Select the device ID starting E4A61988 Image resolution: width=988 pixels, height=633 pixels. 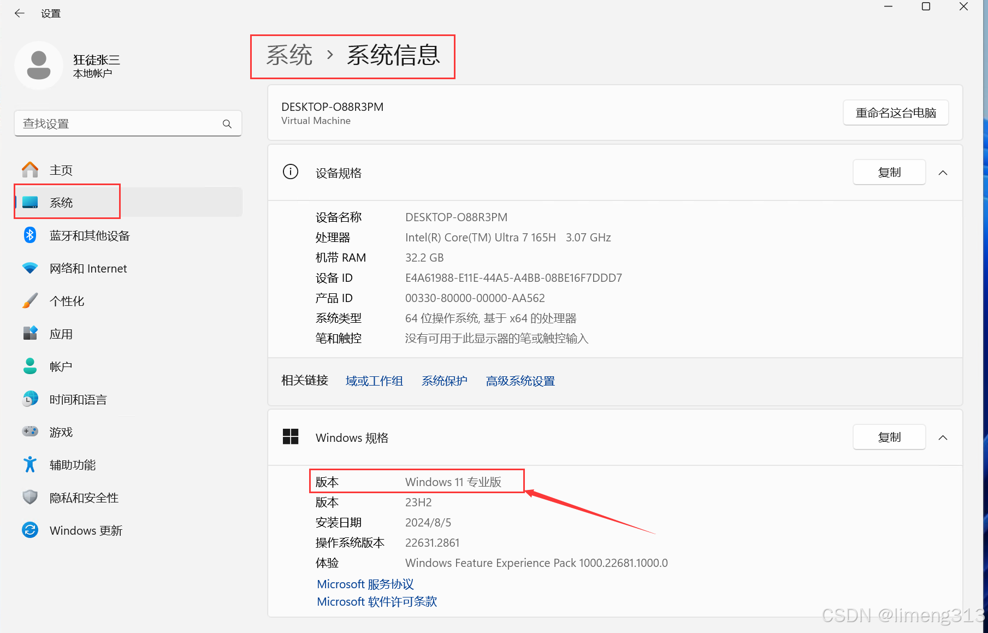pyautogui.click(x=513, y=278)
